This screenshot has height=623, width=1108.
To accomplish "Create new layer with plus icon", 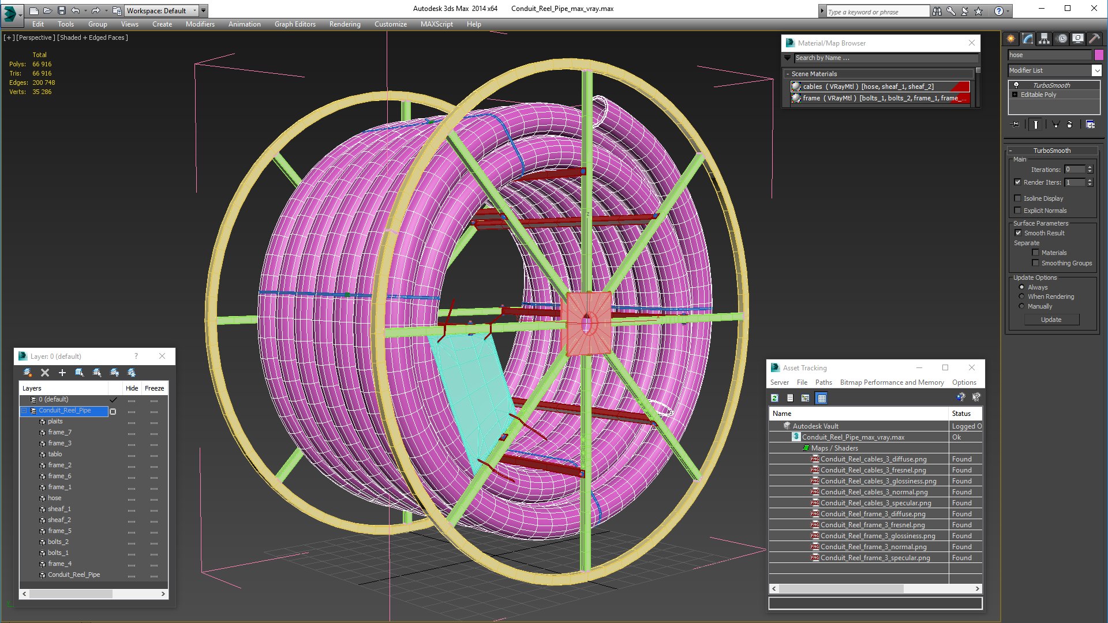I will click(62, 373).
